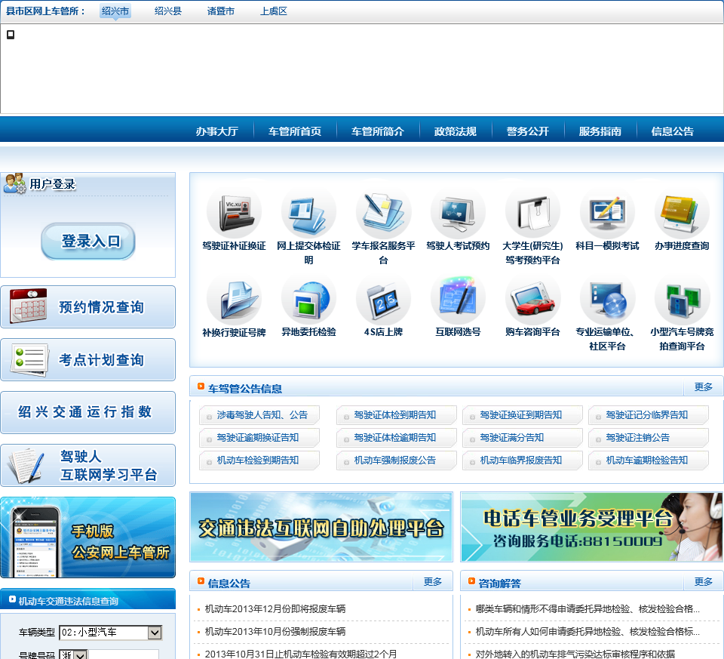Open the 驾驶证补证换证 service icon
Image resolution: width=724 pixels, height=659 pixels.
(234, 213)
